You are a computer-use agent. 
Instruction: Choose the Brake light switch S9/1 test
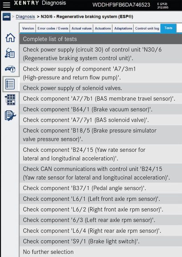101,241
